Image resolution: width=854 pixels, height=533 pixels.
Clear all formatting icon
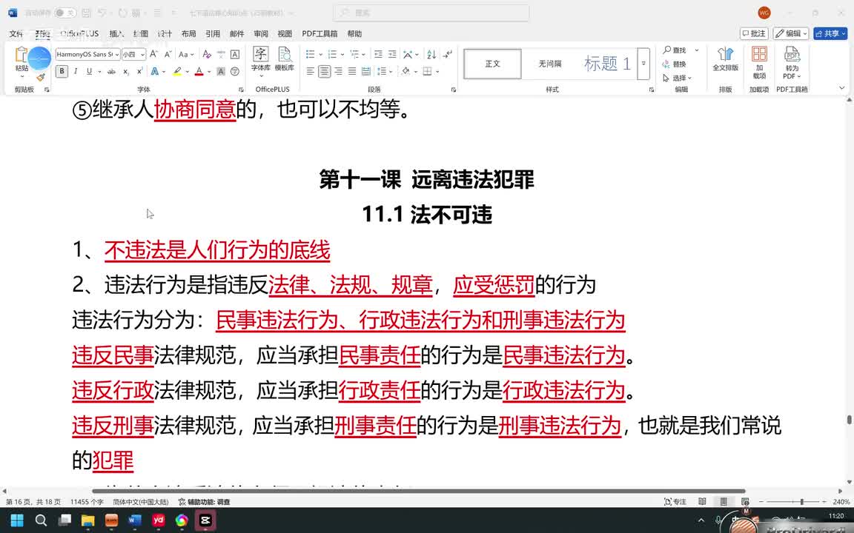[206, 54]
